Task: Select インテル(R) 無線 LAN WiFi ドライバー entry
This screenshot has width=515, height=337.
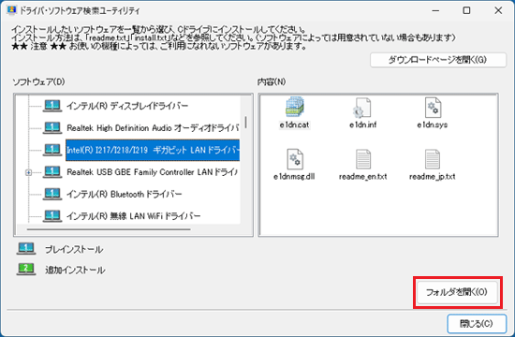Action: [x=133, y=216]
